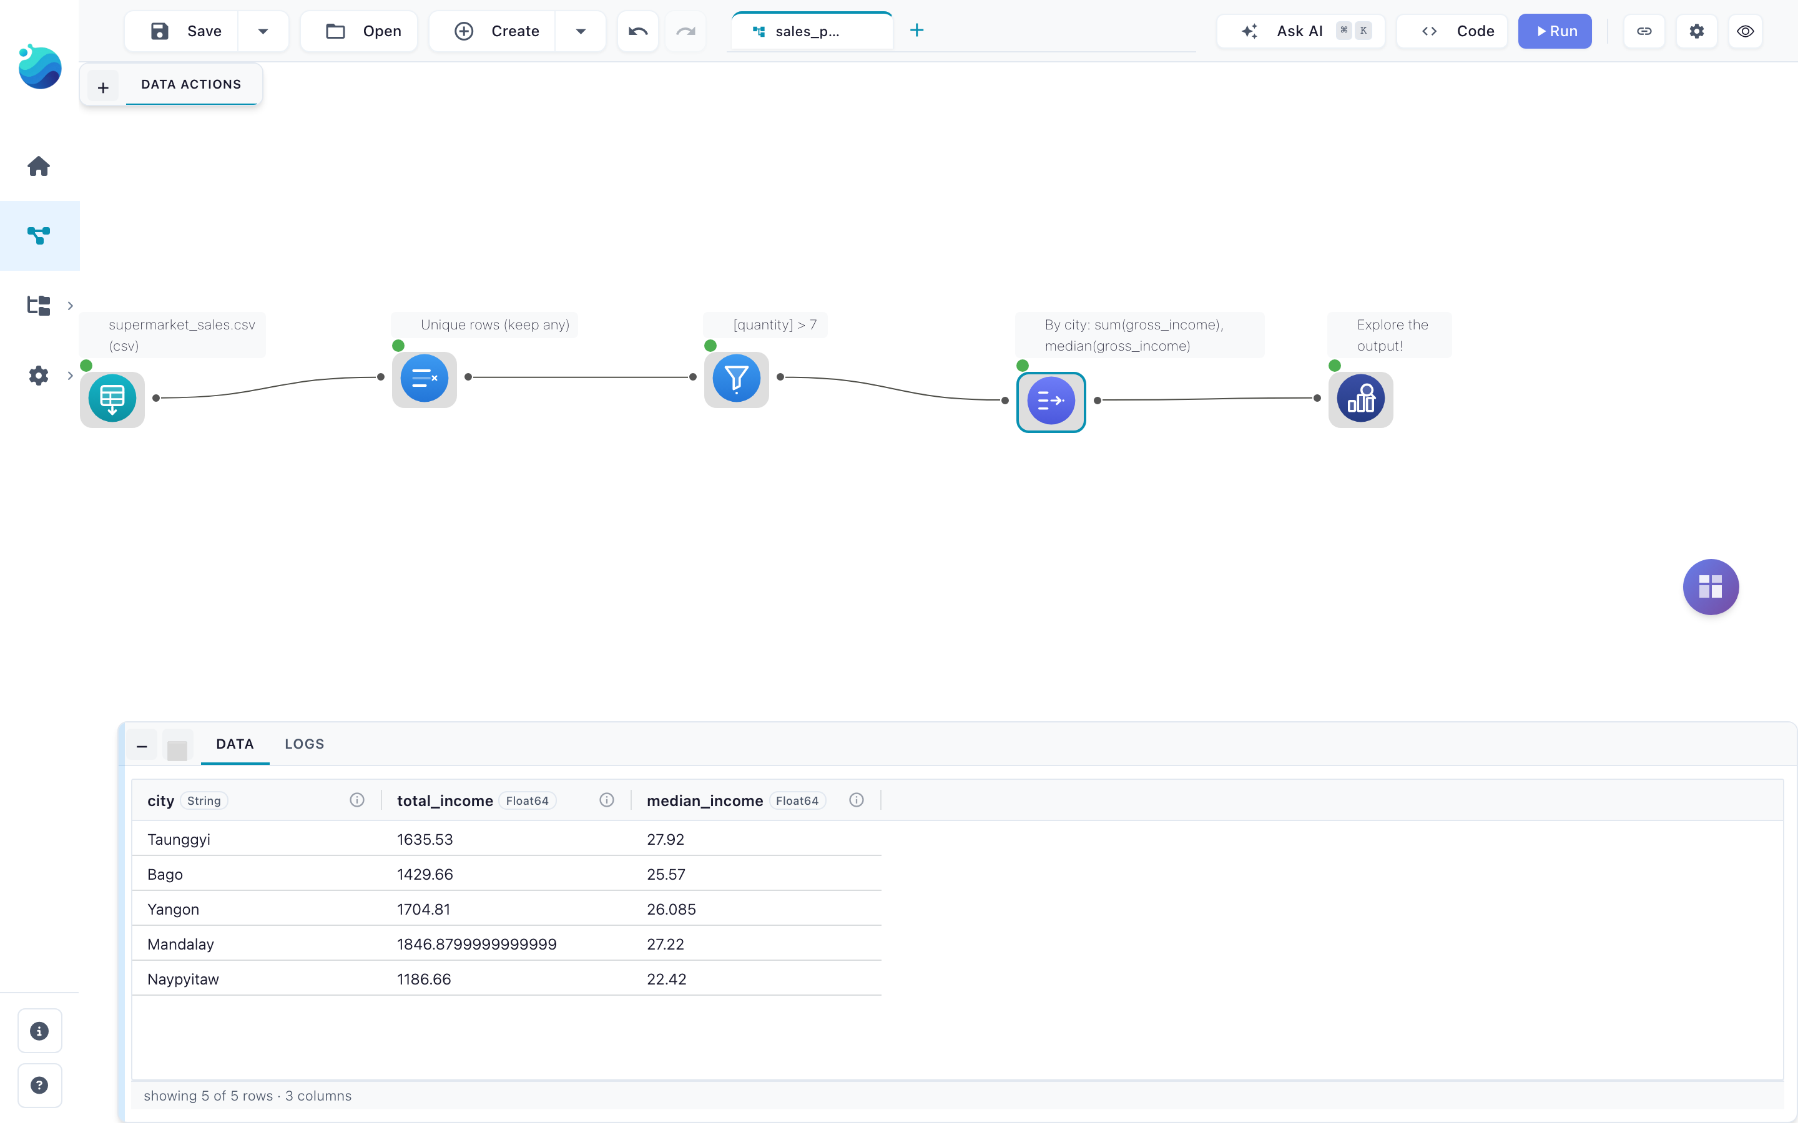Show info for median_income column
The width and height of the screenshot is (1798, 1123).
point(856,800)
